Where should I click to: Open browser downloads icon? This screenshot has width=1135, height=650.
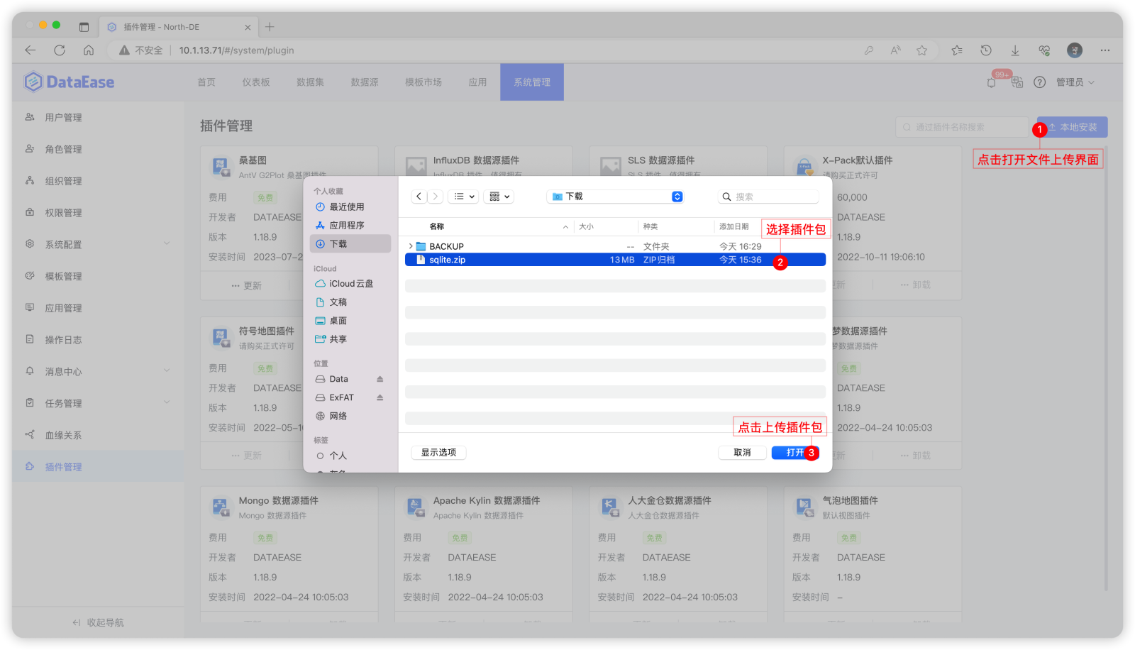[x=1015, y=50]
